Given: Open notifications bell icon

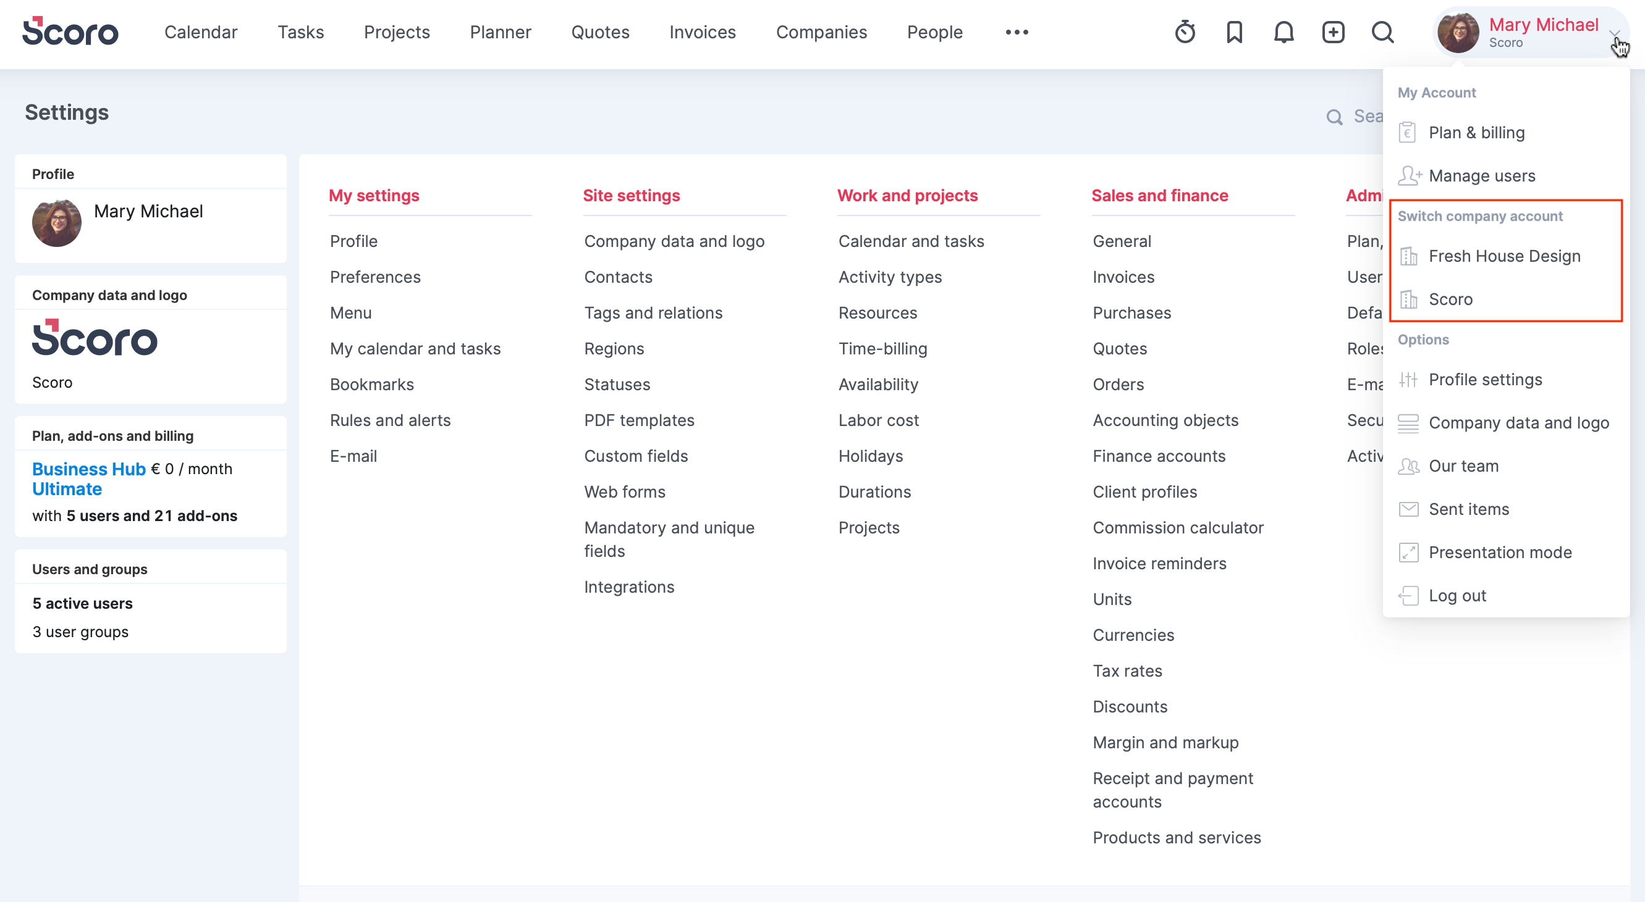Looking at the screenshot, I should pyautogui.click(x=1283, y=32).
